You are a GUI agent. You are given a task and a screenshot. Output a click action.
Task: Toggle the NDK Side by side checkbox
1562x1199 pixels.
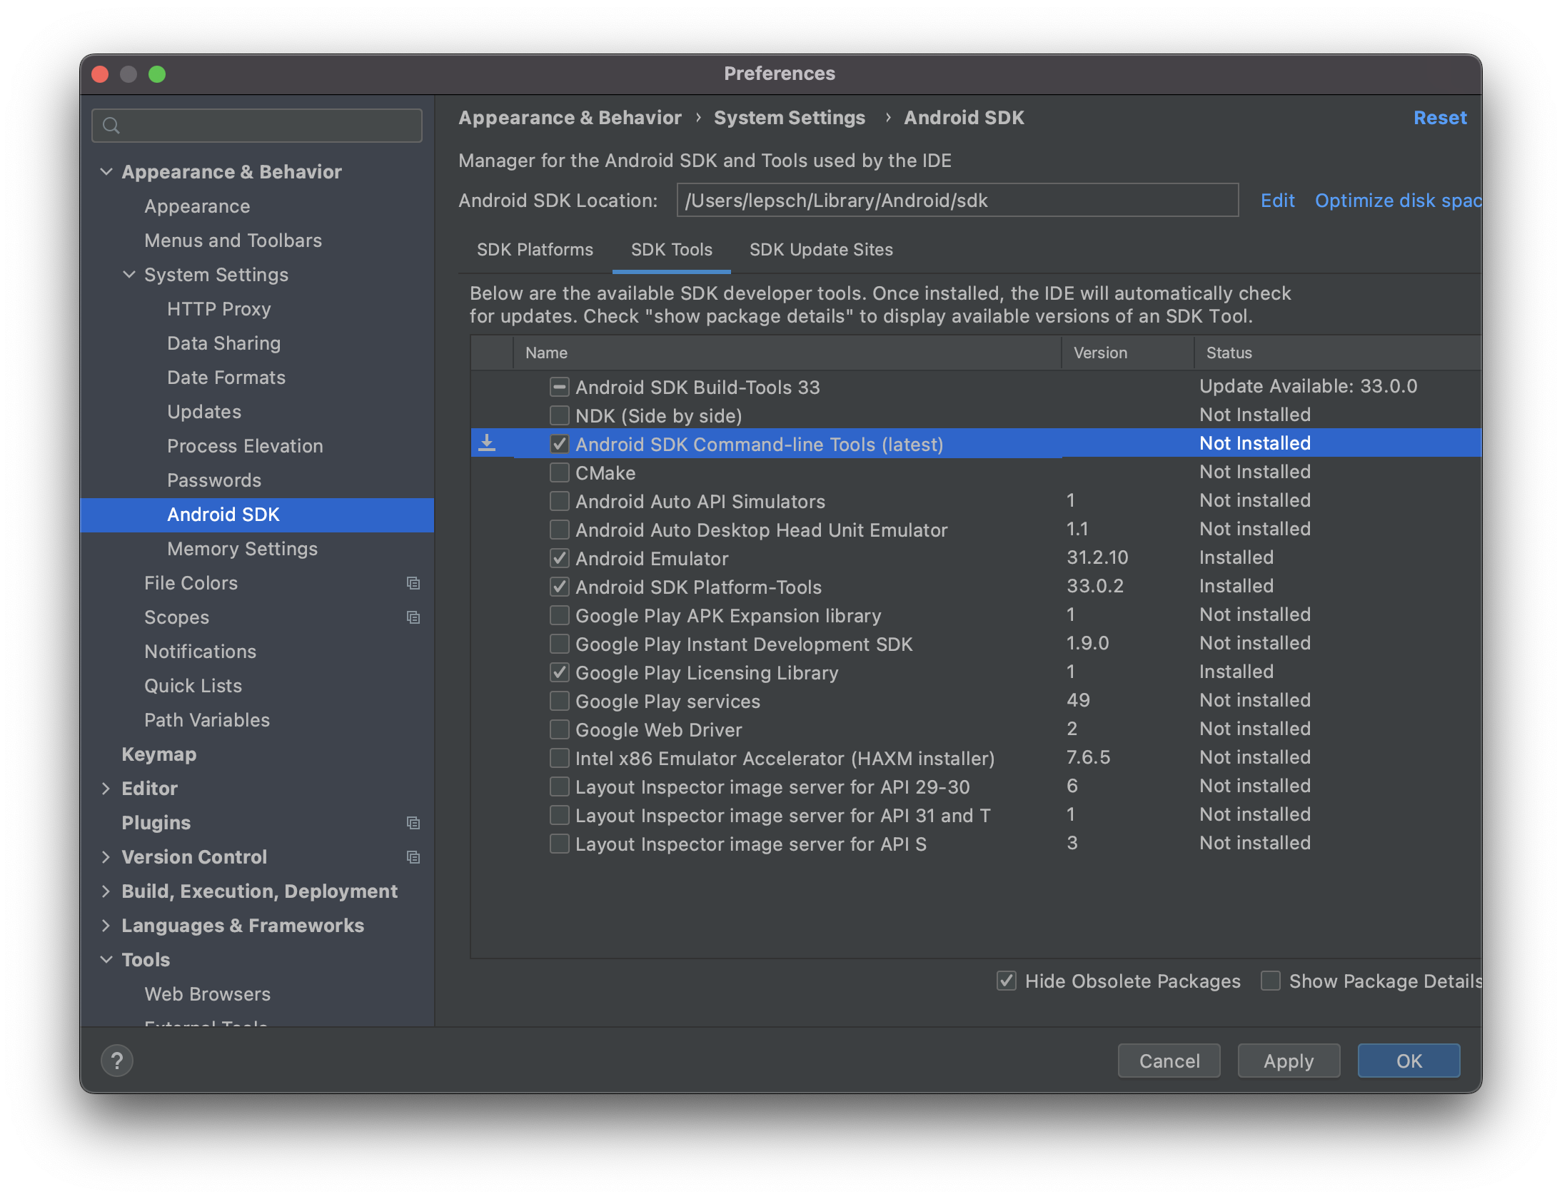[559, 415]
